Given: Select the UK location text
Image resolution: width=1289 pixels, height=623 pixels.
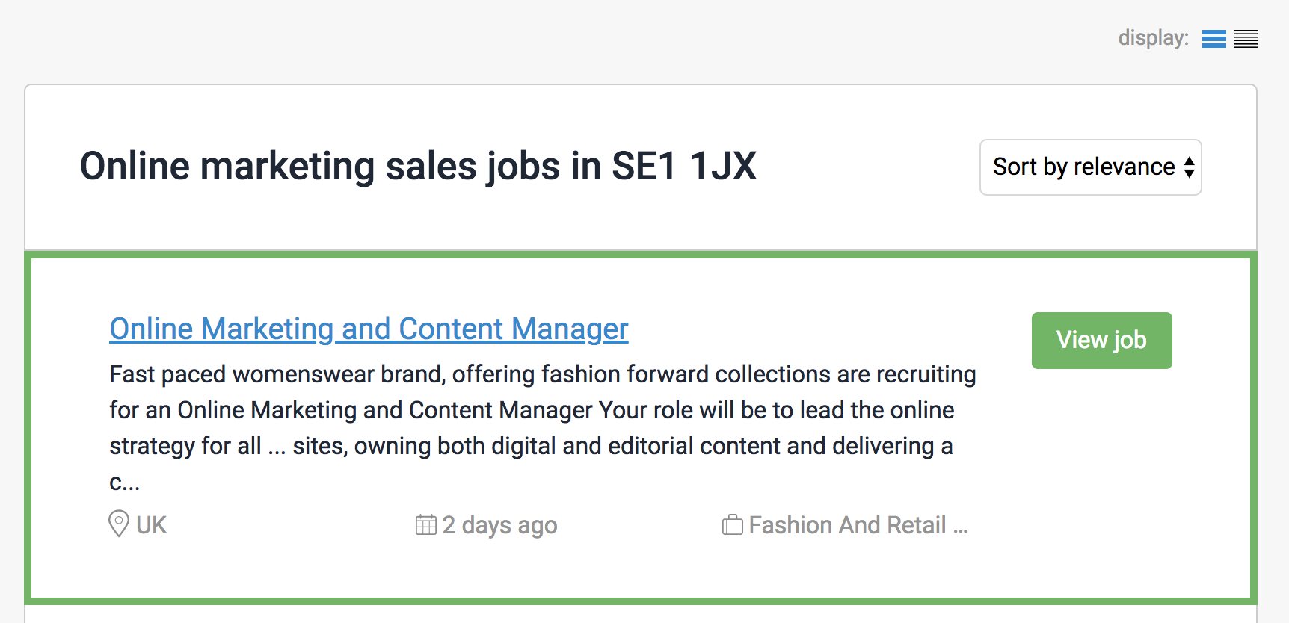Looking at the screenshot, I should point(151,525).
